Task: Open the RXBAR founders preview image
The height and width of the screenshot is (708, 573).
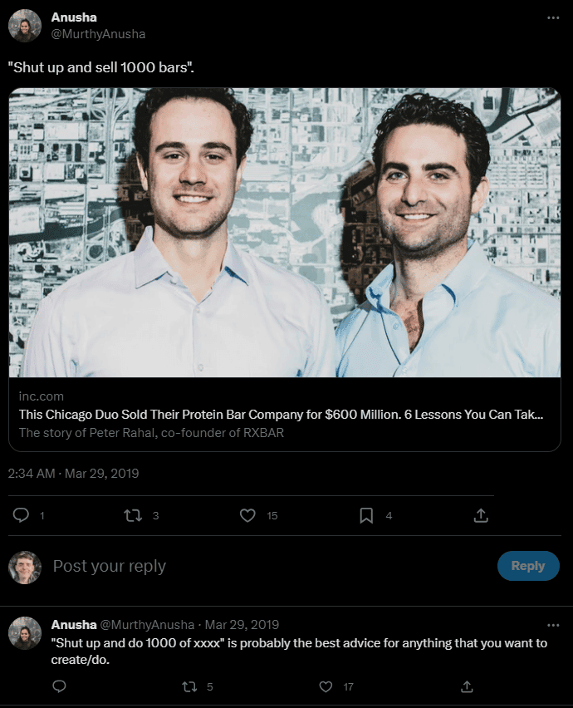Action: point(285,233)
